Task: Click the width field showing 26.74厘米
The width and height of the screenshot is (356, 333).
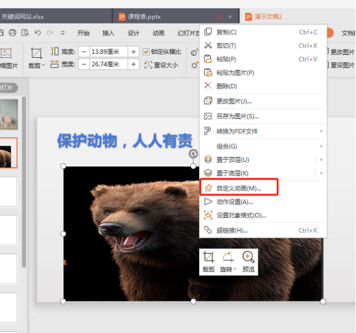Action: 109,64
